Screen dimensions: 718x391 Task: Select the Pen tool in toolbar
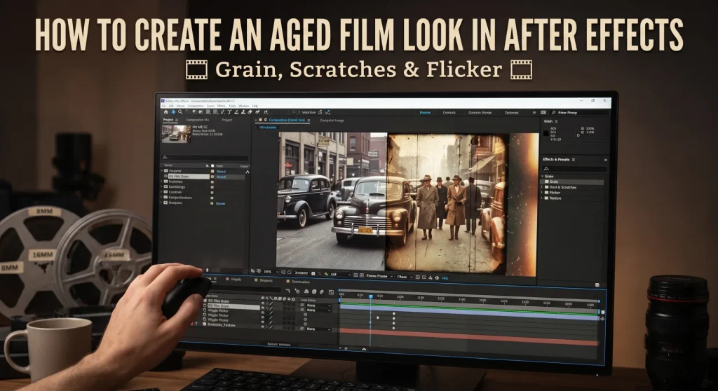point(222,112)
